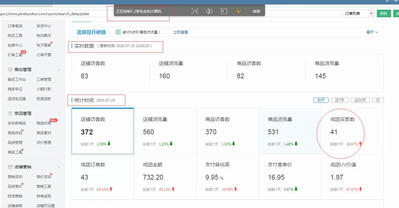Viewport: 399px width, 208px height.
Task: Open 商品工具 in sidebar
Action: click(x=15, y=152)
